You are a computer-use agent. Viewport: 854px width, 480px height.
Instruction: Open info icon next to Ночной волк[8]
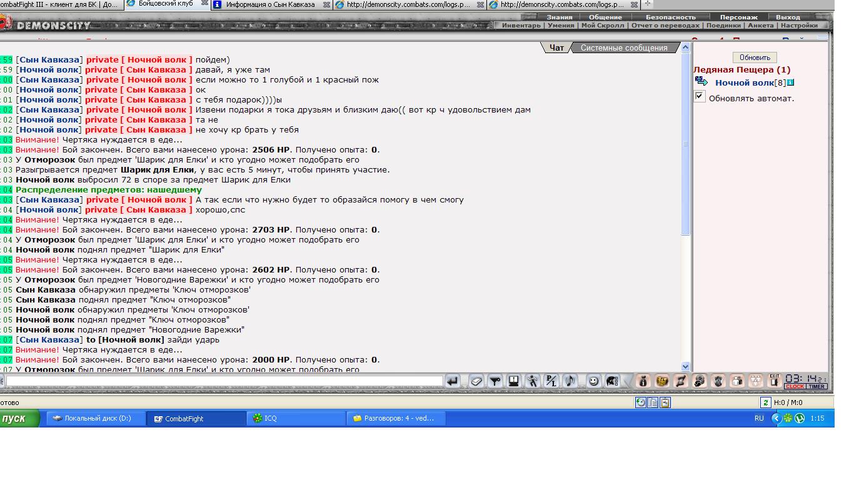coord(790,82)
